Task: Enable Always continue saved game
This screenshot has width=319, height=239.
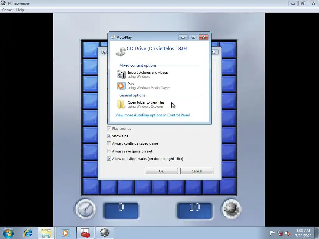Action: click(x=109, y=143)
